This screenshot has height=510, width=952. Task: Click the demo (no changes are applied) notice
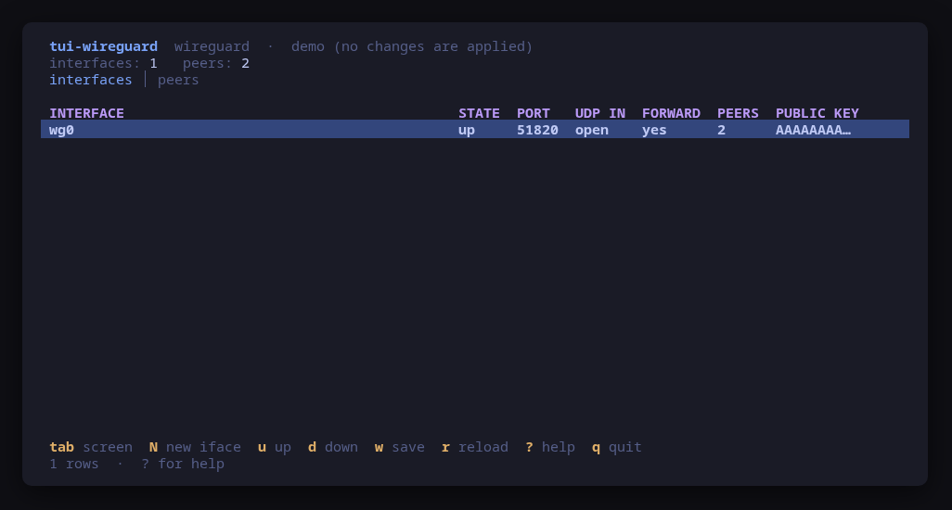[x=412, y=46]
